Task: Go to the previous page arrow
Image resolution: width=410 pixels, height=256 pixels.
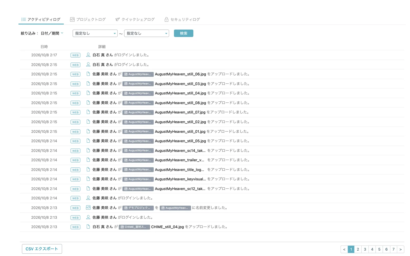Action: click(344, 249)
